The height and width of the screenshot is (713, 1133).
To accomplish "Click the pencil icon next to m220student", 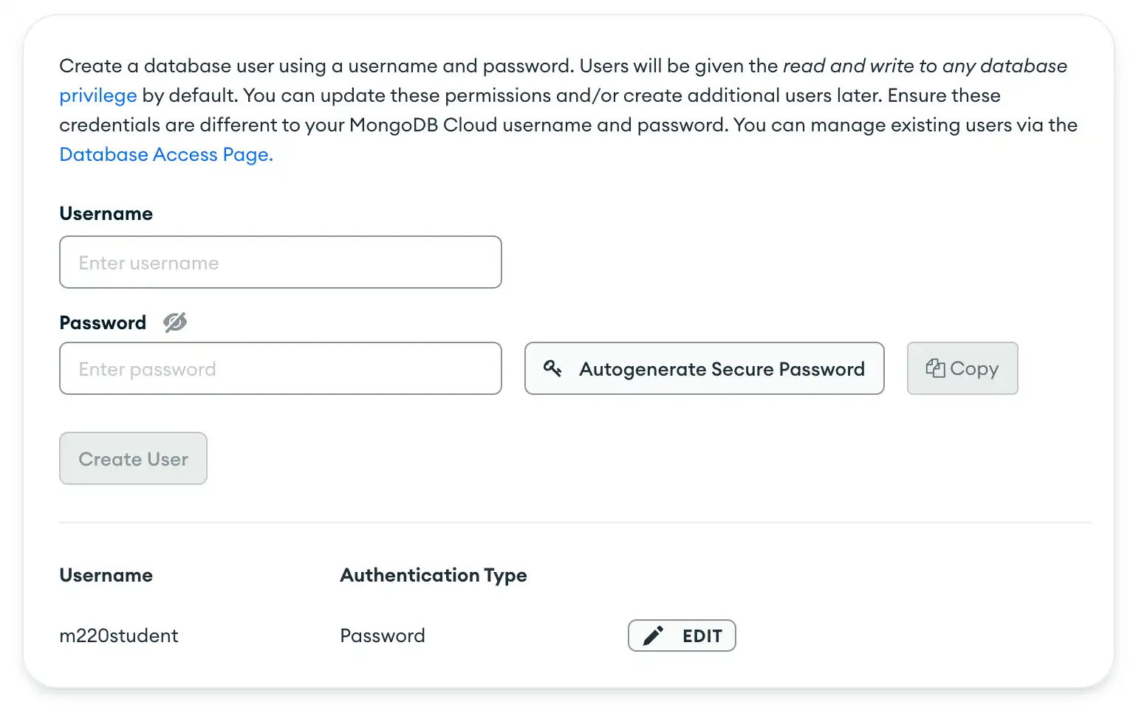I will (653, 635).
